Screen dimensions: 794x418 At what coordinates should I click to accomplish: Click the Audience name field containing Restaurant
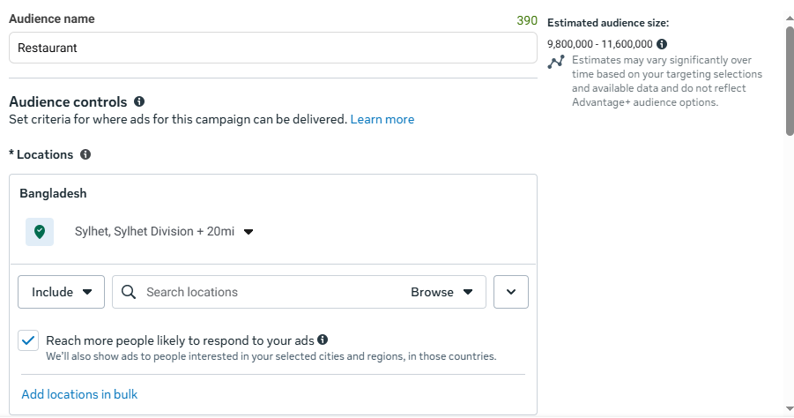(x=272, y=49)
